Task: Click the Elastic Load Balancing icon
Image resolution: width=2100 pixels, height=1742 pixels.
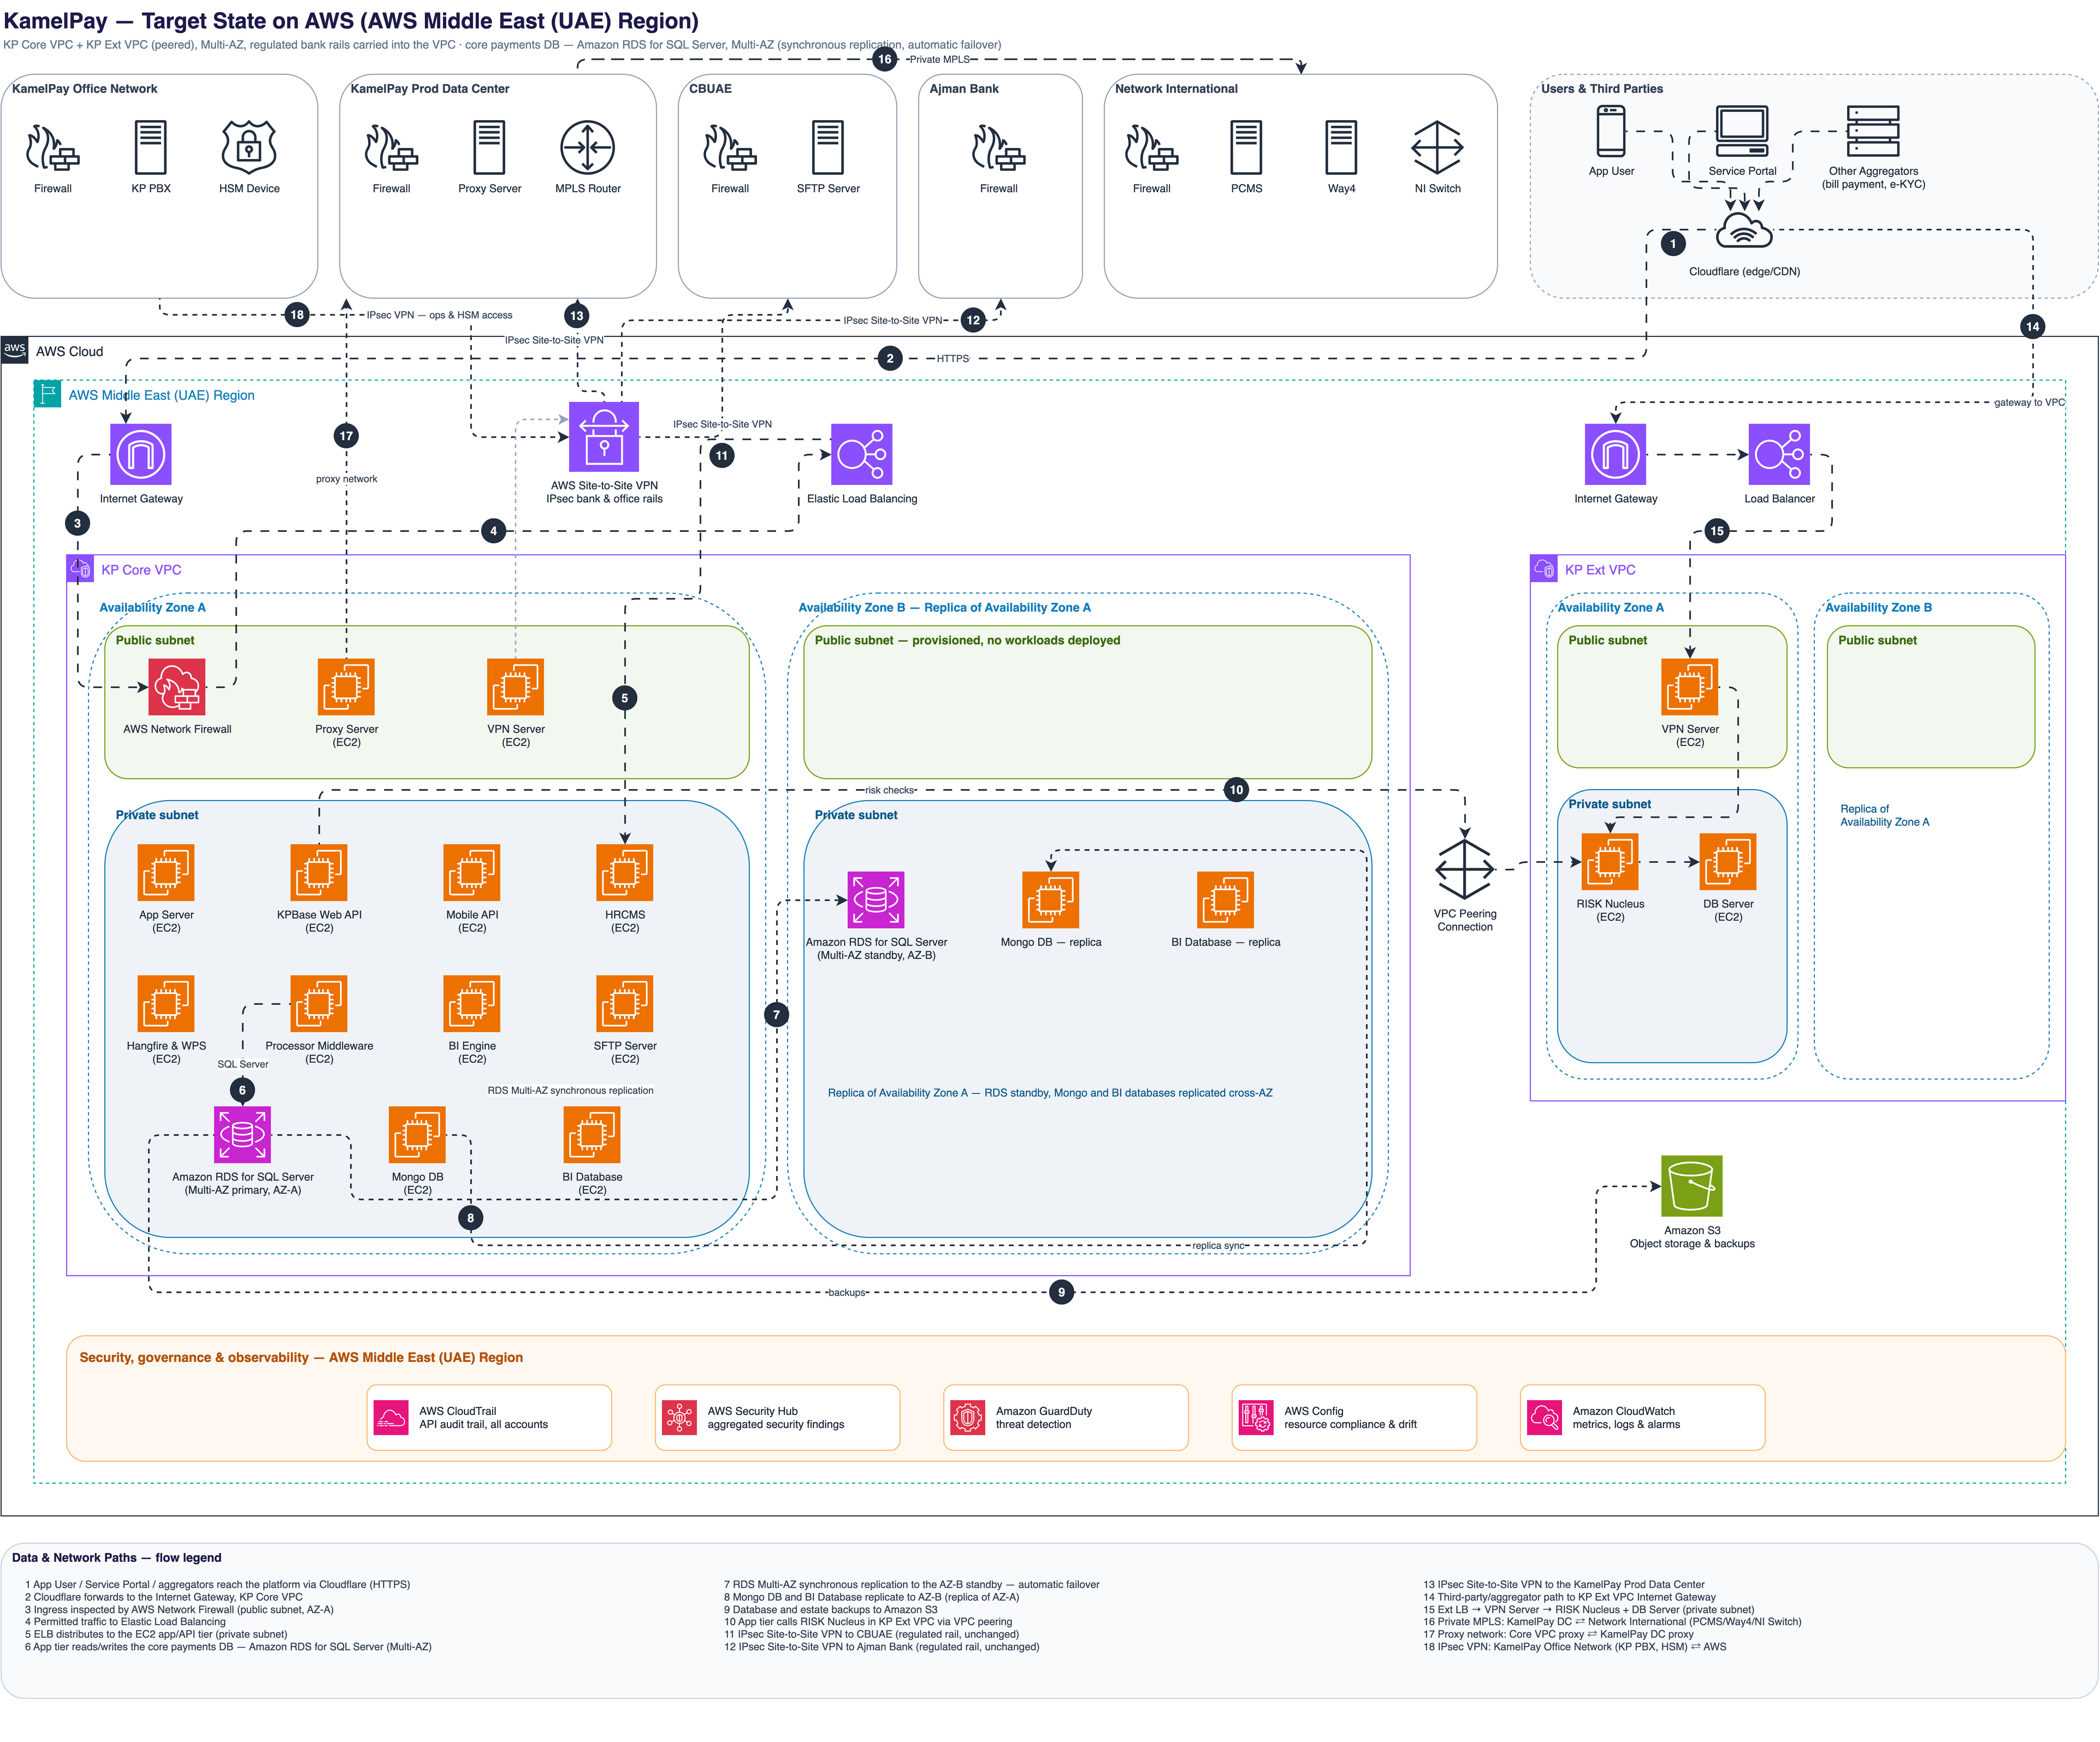Action: click(862, 454)
